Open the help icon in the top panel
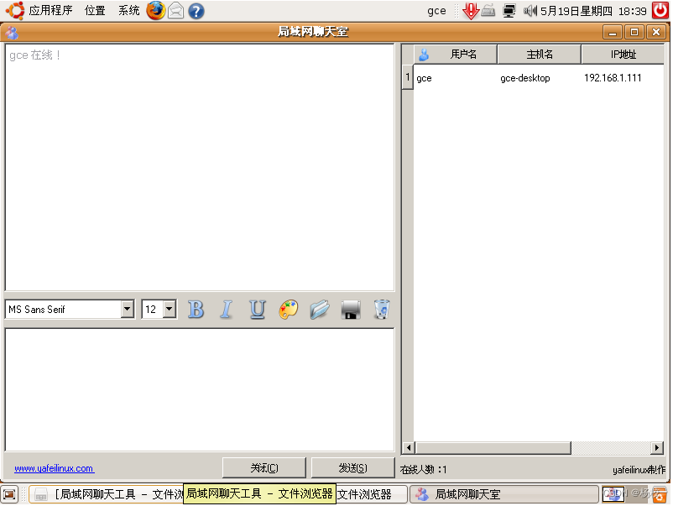673x506 pixels. pyautogui.click(x=196, y=11)
